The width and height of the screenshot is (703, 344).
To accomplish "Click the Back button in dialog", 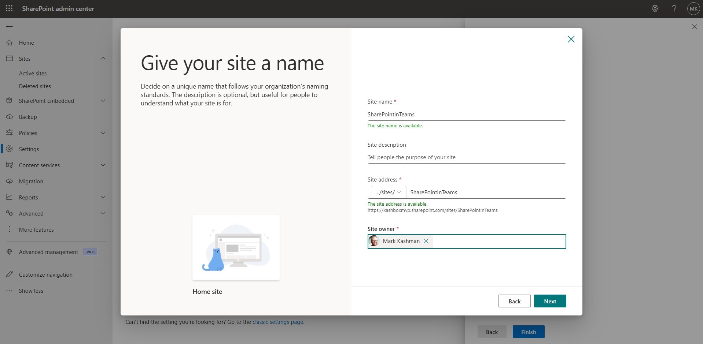I will [x=514, y=301].
